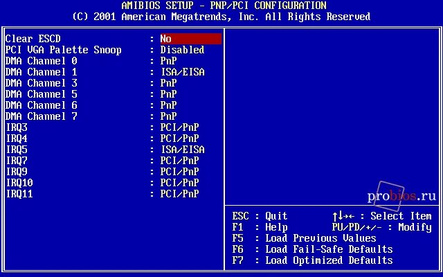Viewport: 443px width, 277px height.
Task: Select the DMA Channel 1 row label
Action: (42, 72)
